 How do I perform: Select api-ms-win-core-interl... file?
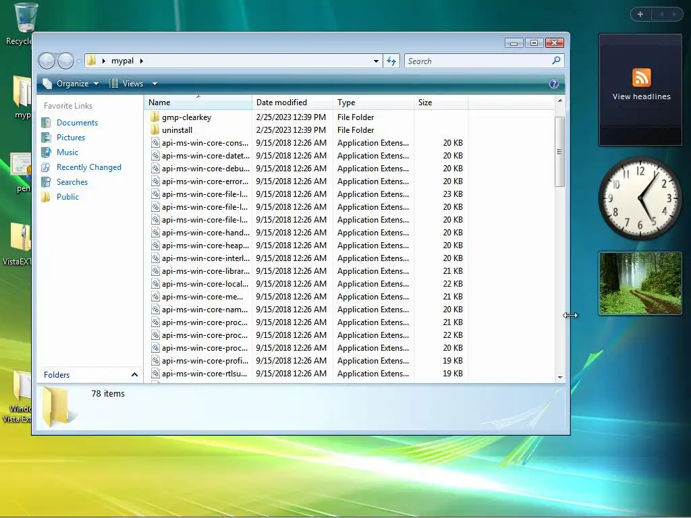tap(205, 258)
